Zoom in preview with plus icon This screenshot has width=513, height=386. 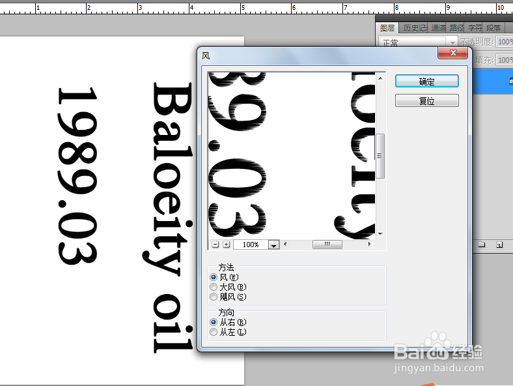[x=226, y=244]
